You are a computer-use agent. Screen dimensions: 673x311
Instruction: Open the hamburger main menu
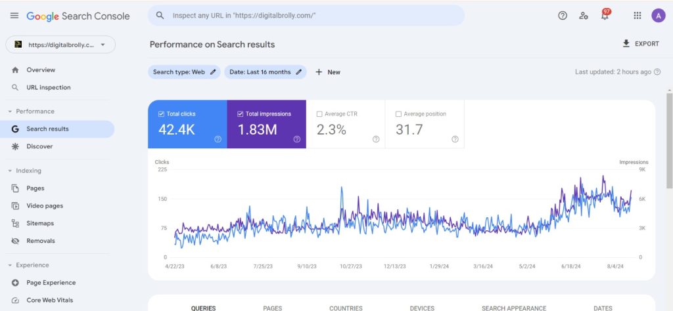coord(14,16)
